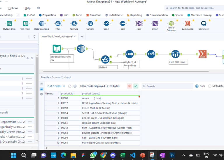Select the Data Cleansing tool
This screenshot has width=224, height=160.
coord(42,25)
